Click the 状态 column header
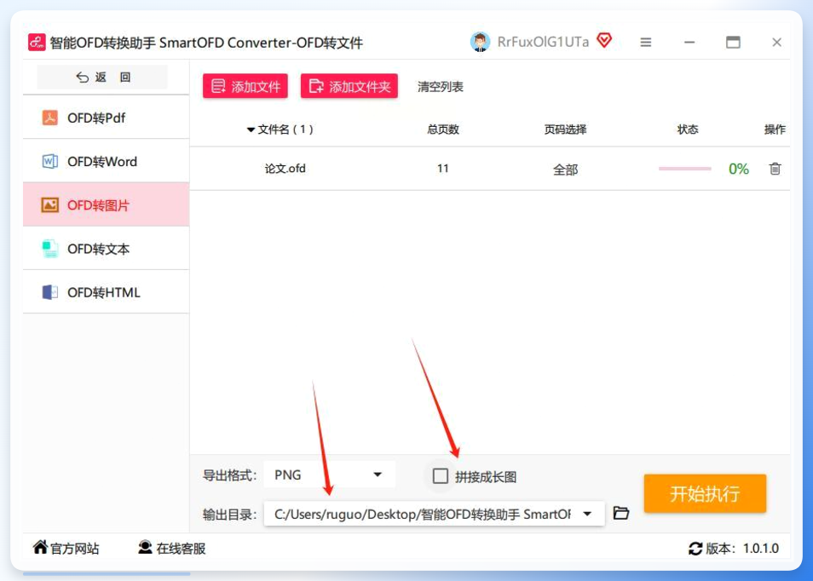813x581 pixels. click(x=688, y=129)
